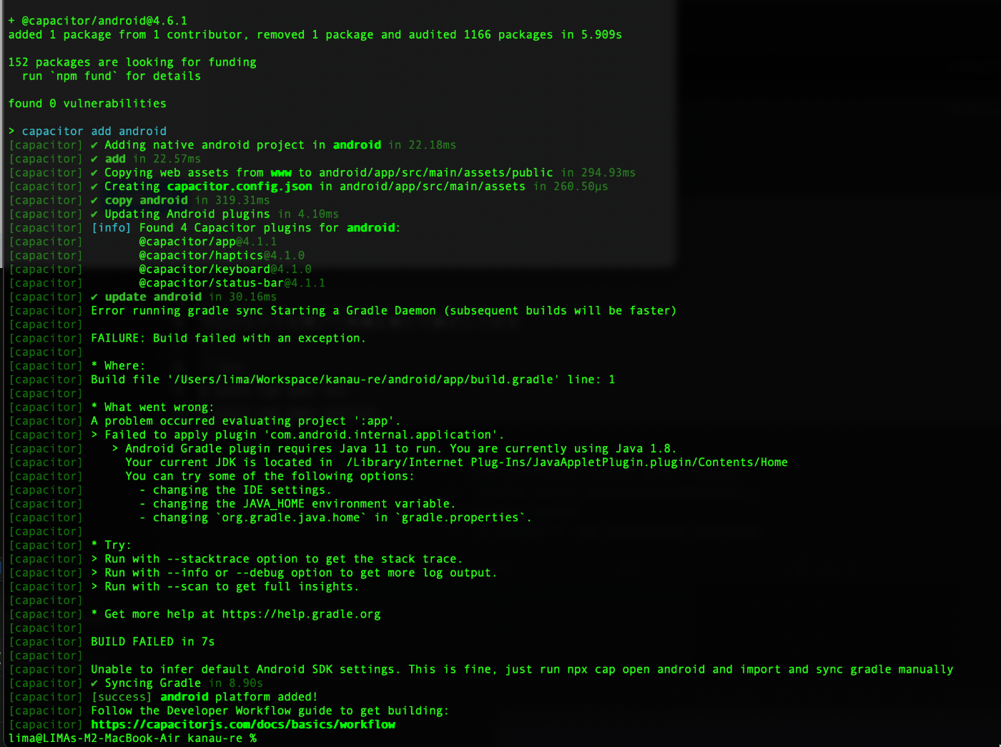The height and width of the screenshot is (747, 1001).
Task: Click '152 packages are looking for funding'
Action: point(132,62)
